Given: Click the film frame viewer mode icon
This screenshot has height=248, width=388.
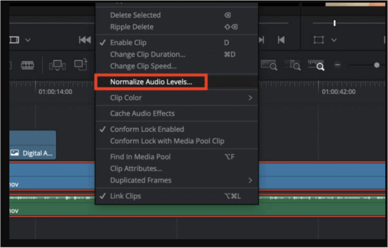Looking at the screenshot, I should [14, 40].
